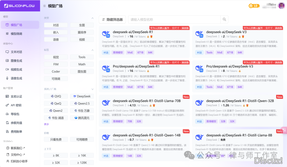Click the 费用账单 bill icon

point(7,131)
